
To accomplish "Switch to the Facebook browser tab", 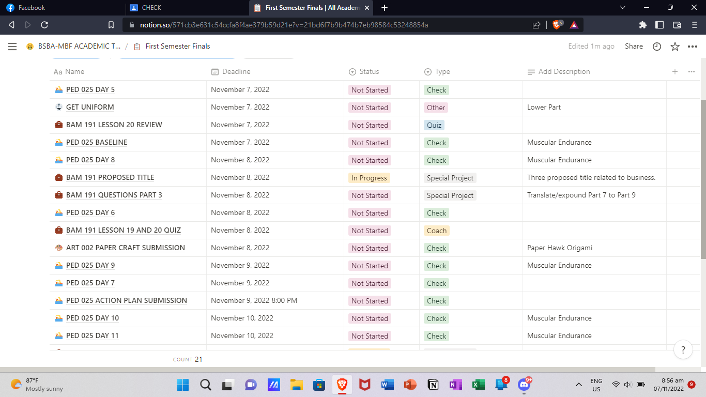I will pos(62,8).
